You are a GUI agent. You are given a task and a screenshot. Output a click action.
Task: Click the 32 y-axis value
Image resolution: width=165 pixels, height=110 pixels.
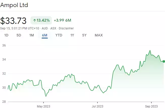(x=4, y=74)
